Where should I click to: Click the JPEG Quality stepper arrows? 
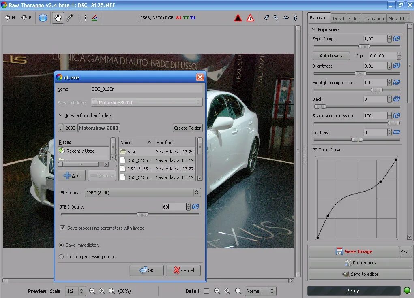click(188, 206)
